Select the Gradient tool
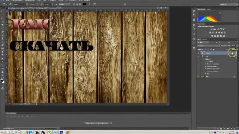Image resolution: width=239 pixels, height=134 pixels. 3,48
